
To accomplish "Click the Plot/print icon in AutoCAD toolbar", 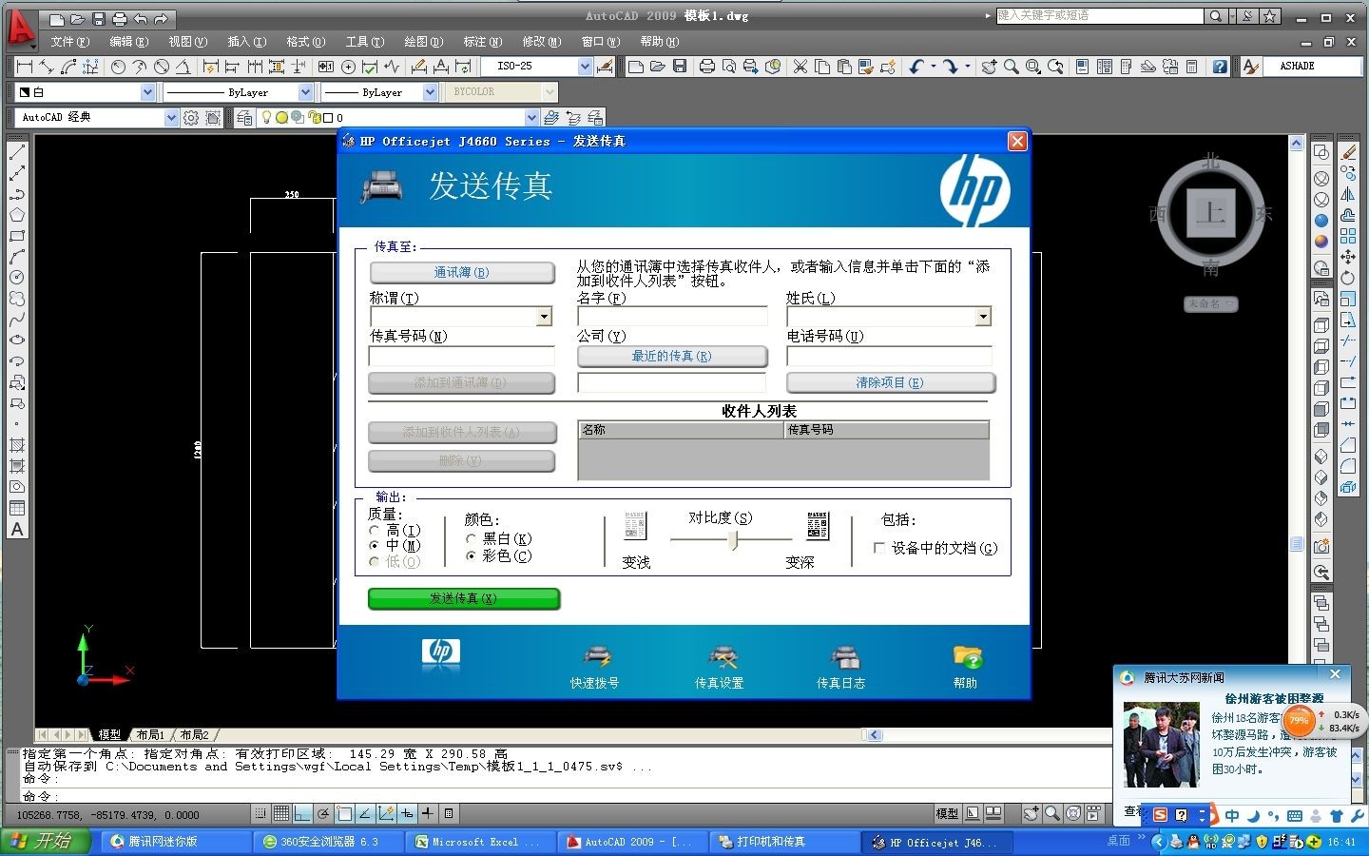I will [706, 67].
